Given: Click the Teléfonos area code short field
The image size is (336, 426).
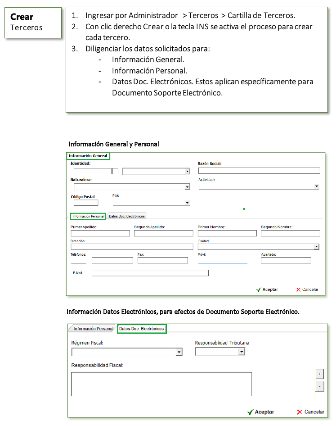Looking at the screenshot, I should click(78, 261).
